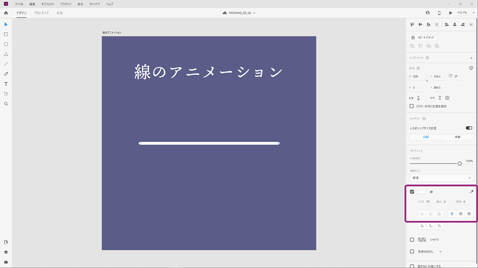Image resolution: width=478 pixels, height=268 pixels.
Task: Open the white border color swatch
Action: (x=422, y=192)
